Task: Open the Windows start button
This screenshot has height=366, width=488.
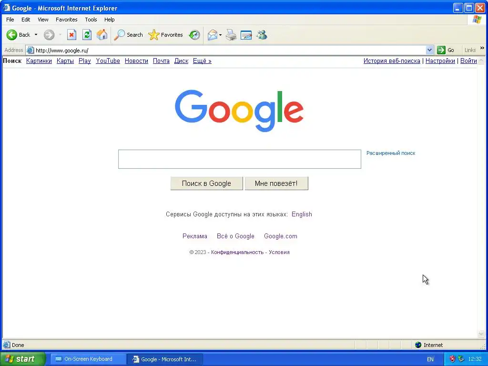Action: click(x=22, y=359)
